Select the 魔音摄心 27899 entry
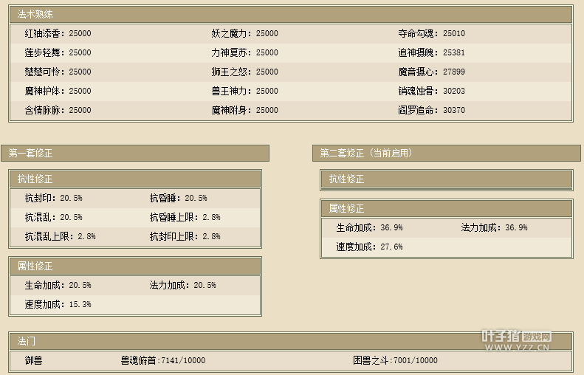584x375 pixels. (x=431, y=72)
